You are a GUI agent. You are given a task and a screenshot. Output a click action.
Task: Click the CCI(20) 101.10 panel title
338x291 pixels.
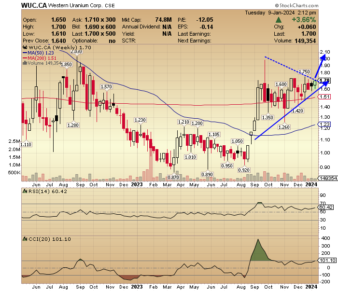coord(50,239)
